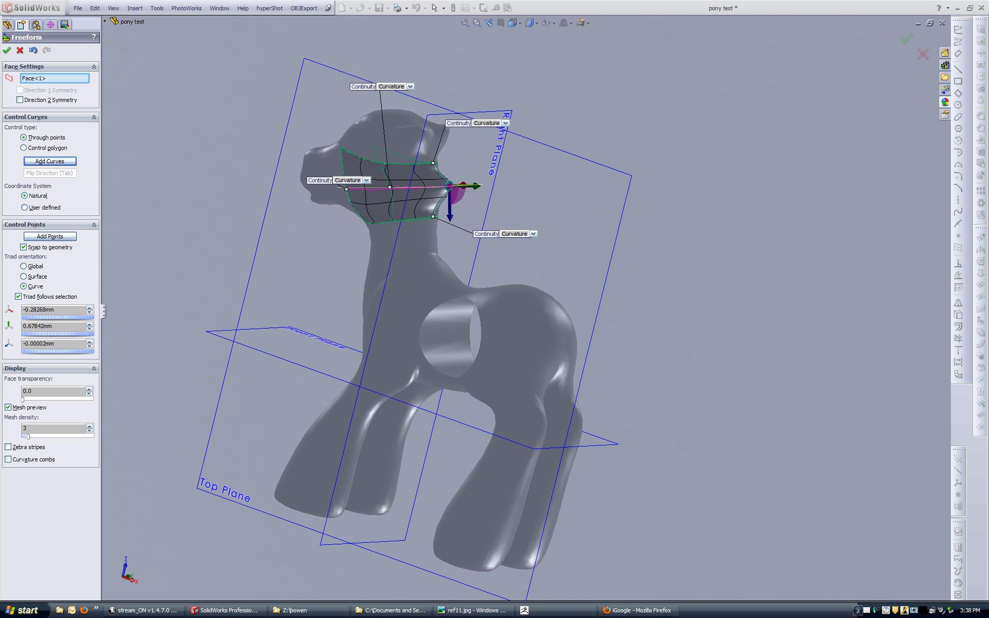Screen dimensions: 989x618
Task: Undo last Freeform change in panel
Action: [33, 50]
